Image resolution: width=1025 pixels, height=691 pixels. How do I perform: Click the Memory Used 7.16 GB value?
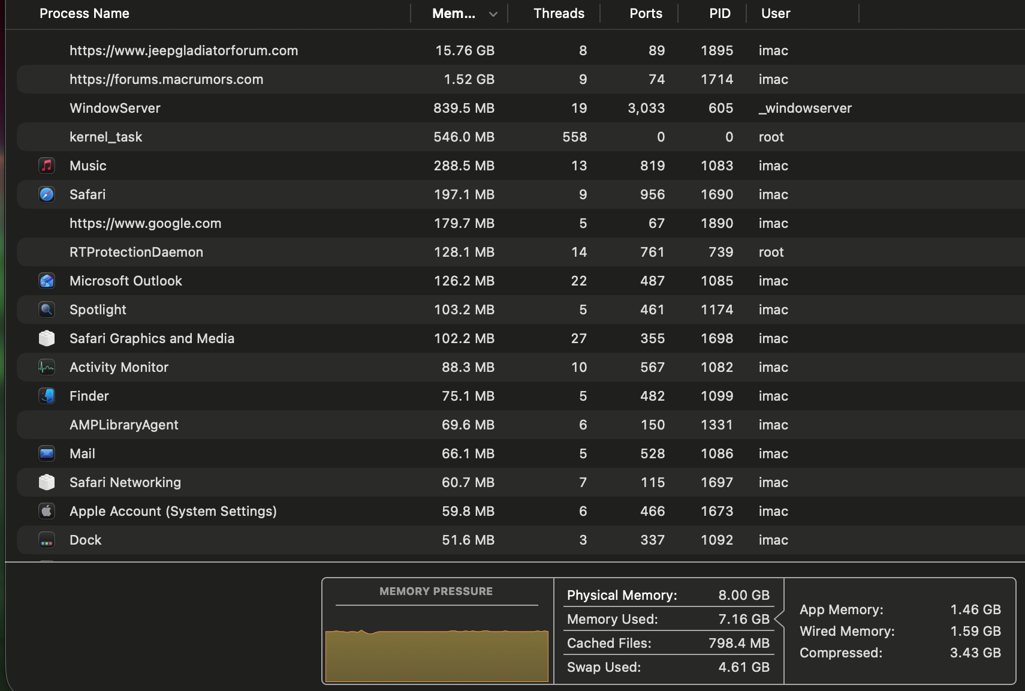pos(744,619)
